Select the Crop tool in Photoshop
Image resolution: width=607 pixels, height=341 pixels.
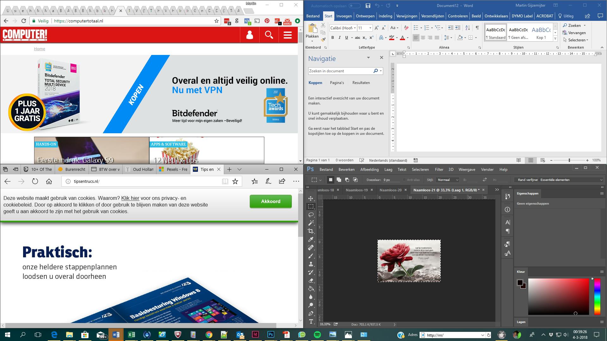(x=311, y=231)
